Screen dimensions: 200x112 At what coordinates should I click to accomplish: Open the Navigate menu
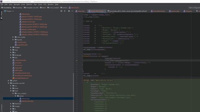17,4
